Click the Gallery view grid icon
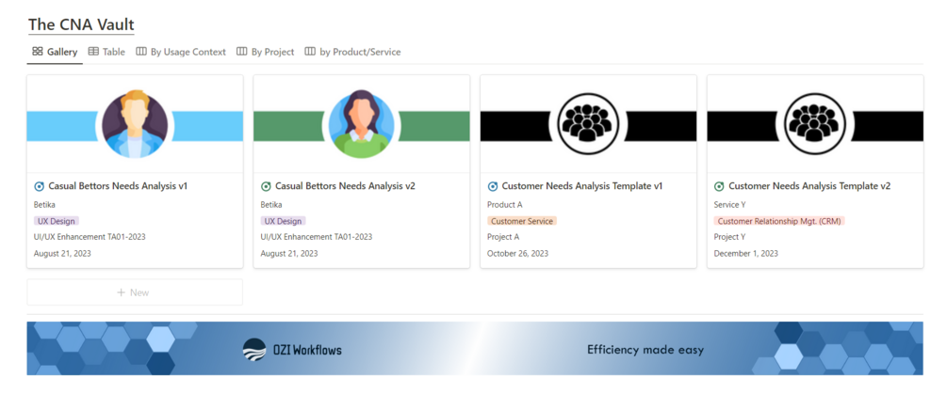The height and width of the screenshot is (394, 947). [x=37, y=52]
